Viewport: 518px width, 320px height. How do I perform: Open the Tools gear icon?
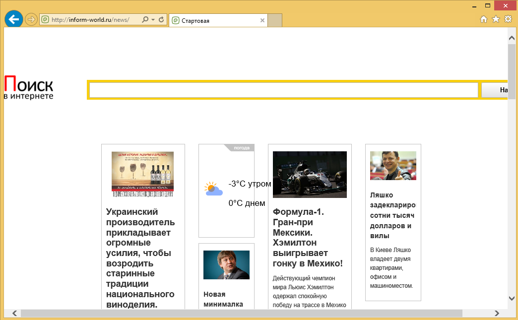tap(508, 18)
